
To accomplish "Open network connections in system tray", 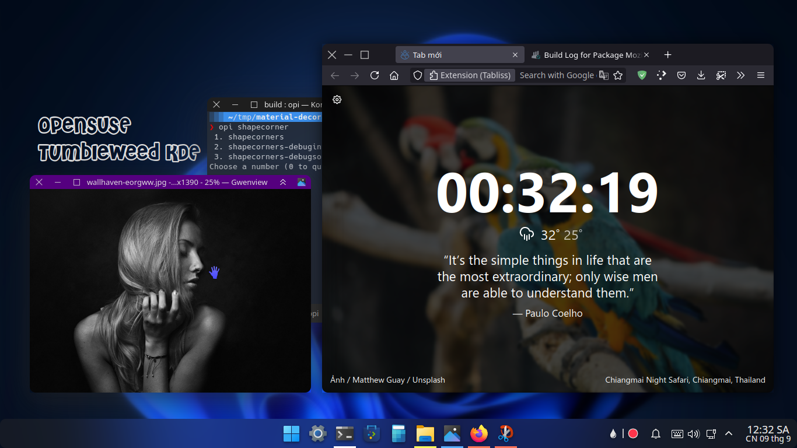I will click(711, 433).
